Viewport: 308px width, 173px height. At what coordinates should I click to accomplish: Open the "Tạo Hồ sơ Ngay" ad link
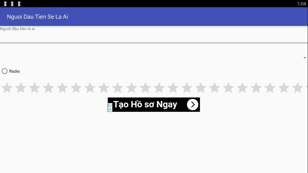[x=145, y=104]
